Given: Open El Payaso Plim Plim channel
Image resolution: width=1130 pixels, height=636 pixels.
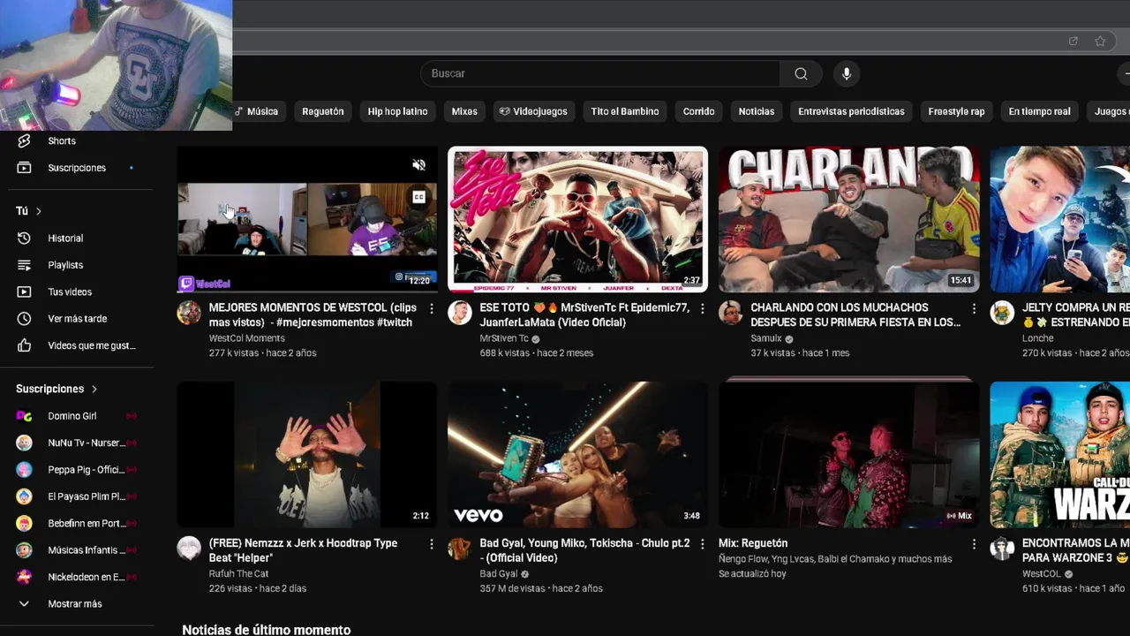Looking at the screenshot, I should coord(77,496).
